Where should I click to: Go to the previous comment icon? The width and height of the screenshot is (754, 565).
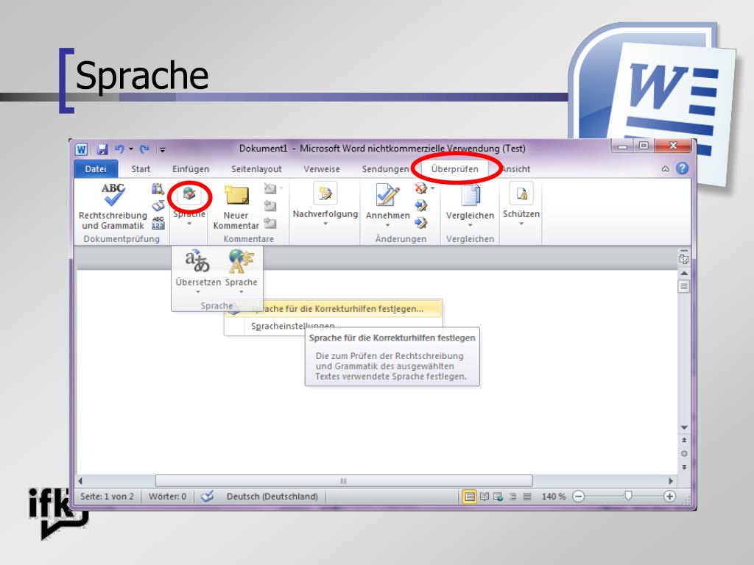(x=270, y=206)
